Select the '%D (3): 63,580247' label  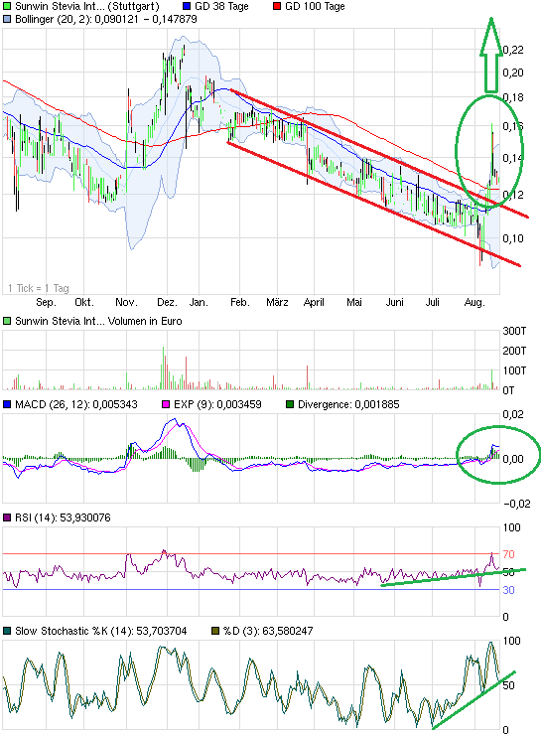268,631
